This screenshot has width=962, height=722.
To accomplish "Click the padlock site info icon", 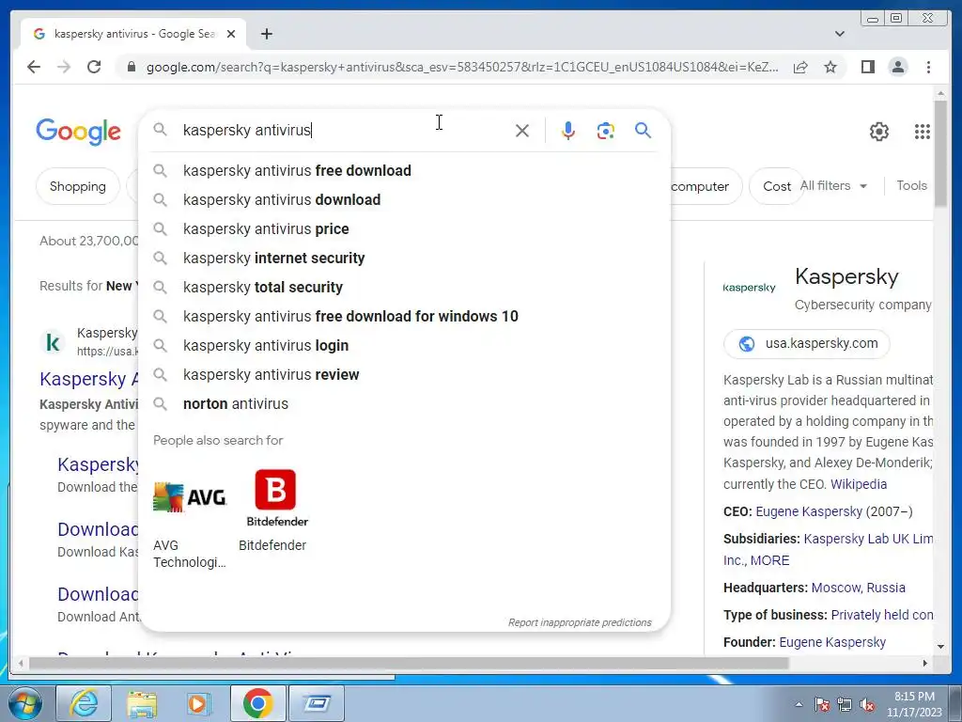I will click(x=131, y=67).
